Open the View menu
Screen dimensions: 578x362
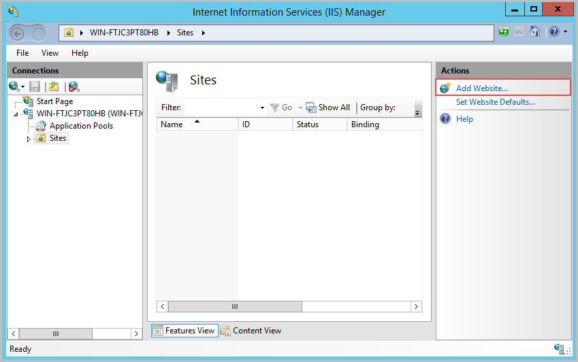click(x=50, y=53)
